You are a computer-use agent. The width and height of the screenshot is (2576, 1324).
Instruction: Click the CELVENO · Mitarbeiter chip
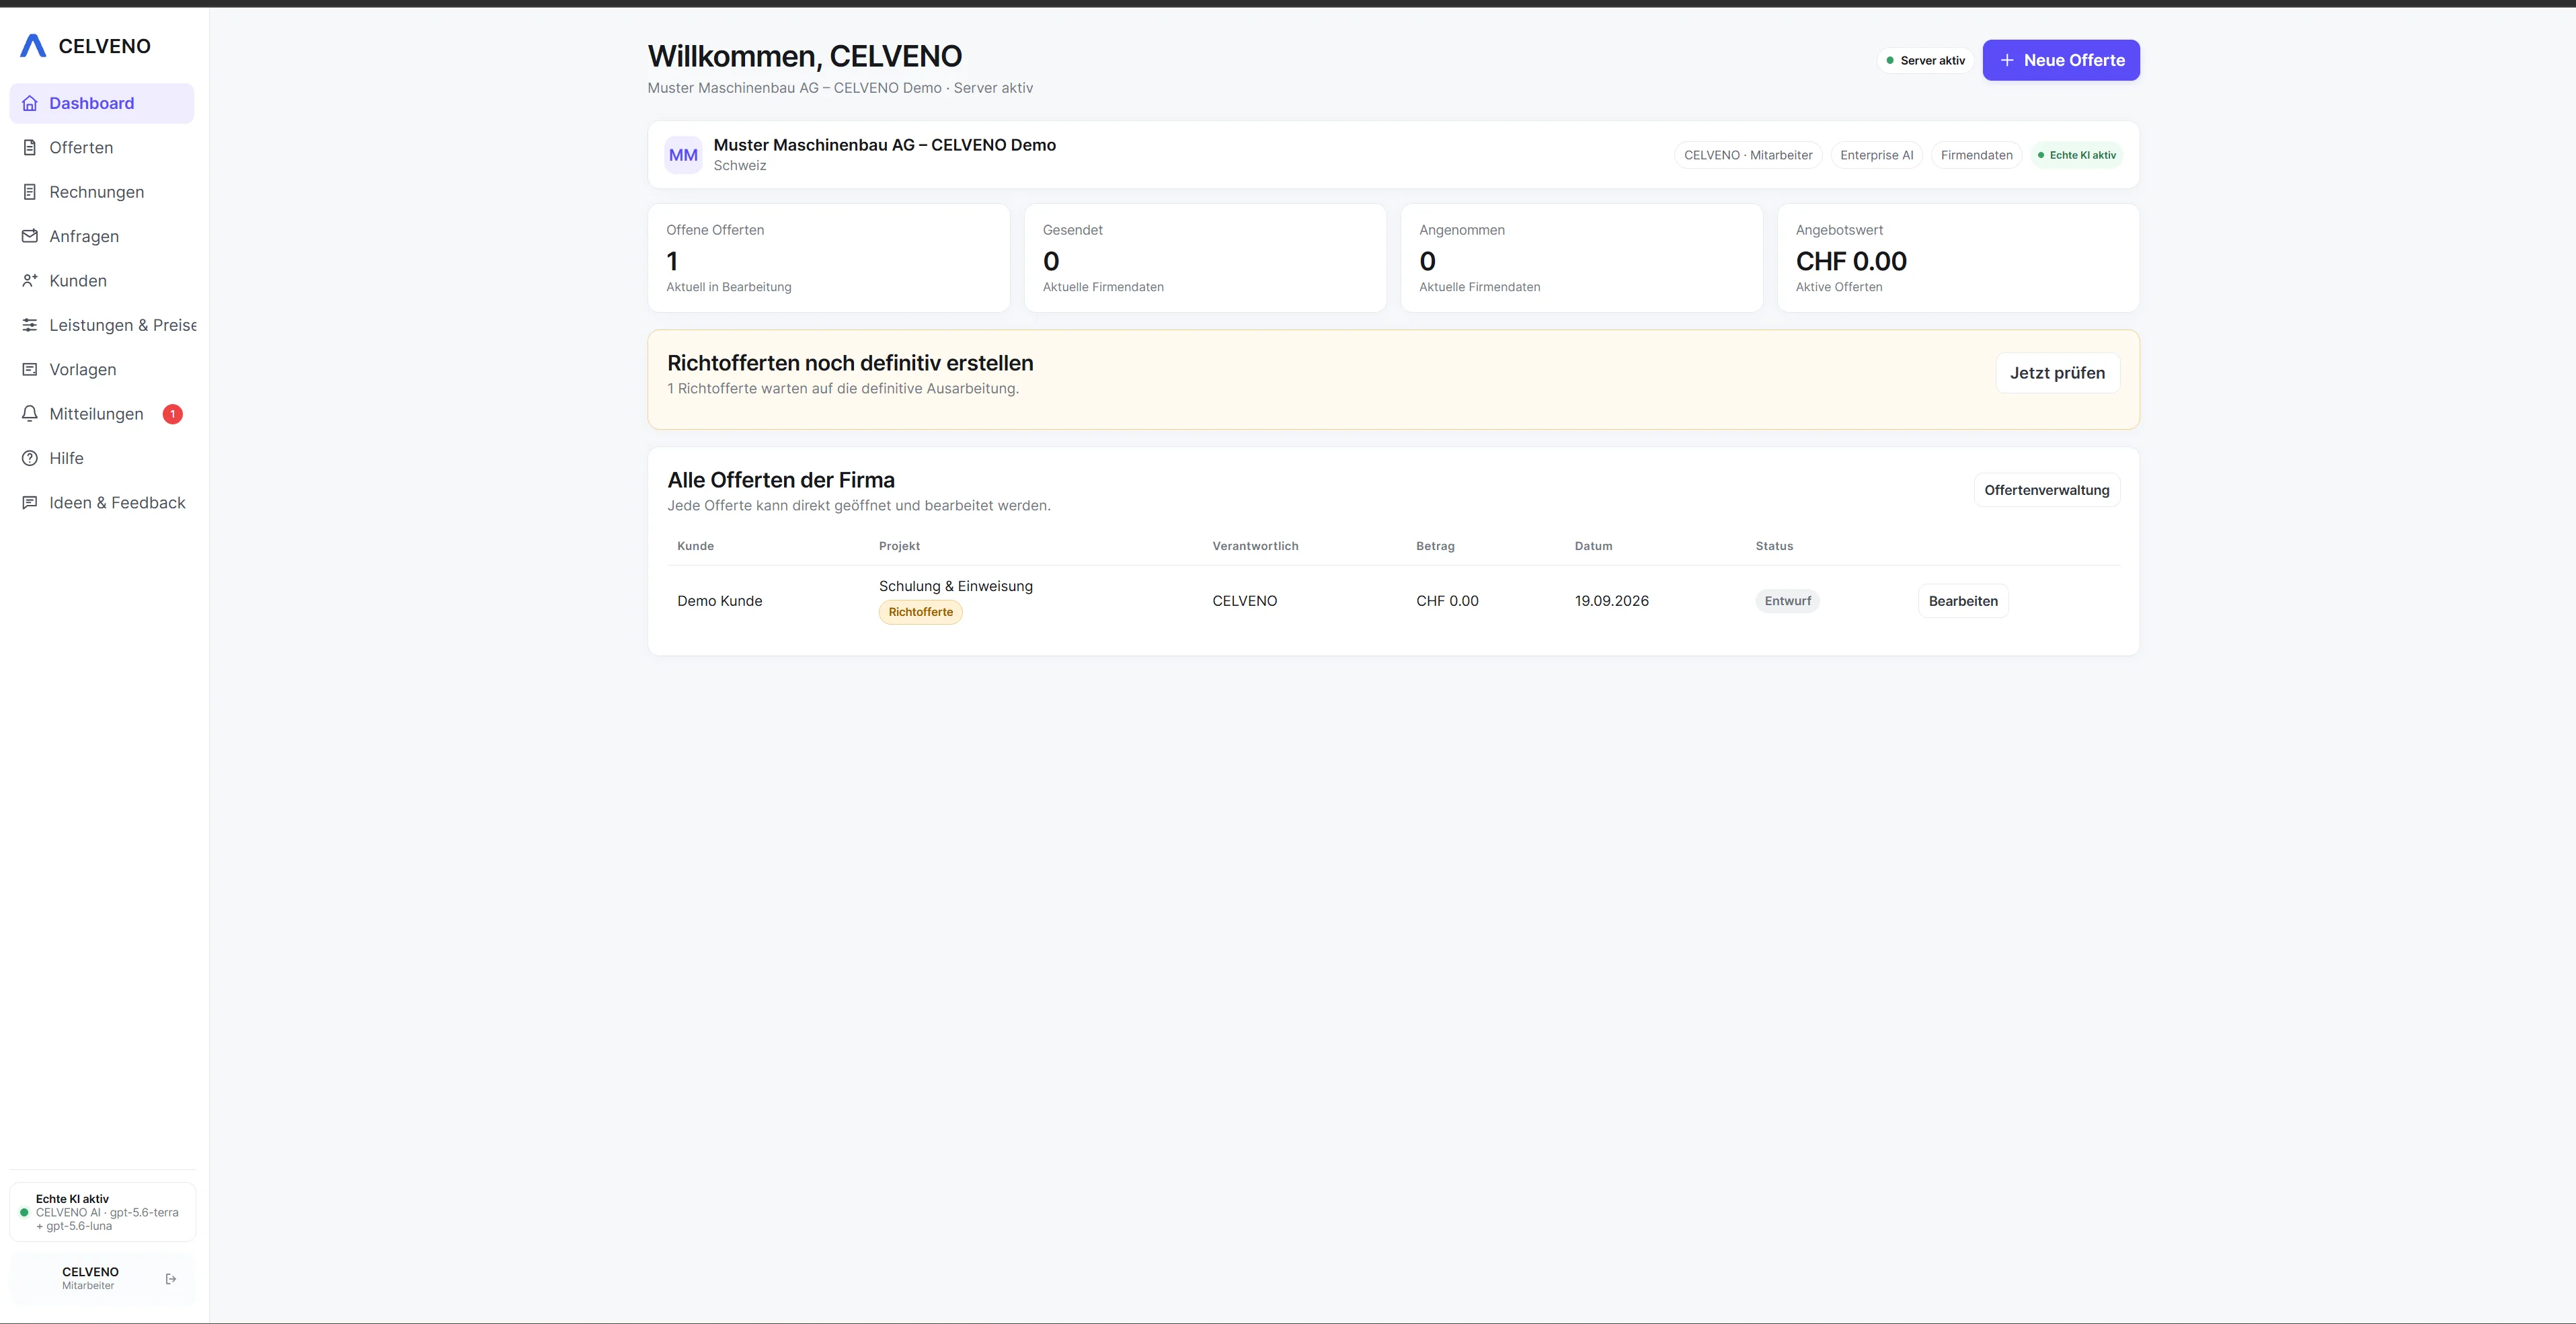point(1748,155)
